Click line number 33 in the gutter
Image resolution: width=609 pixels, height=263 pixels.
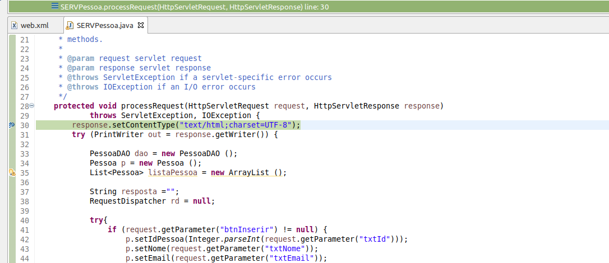25,154
